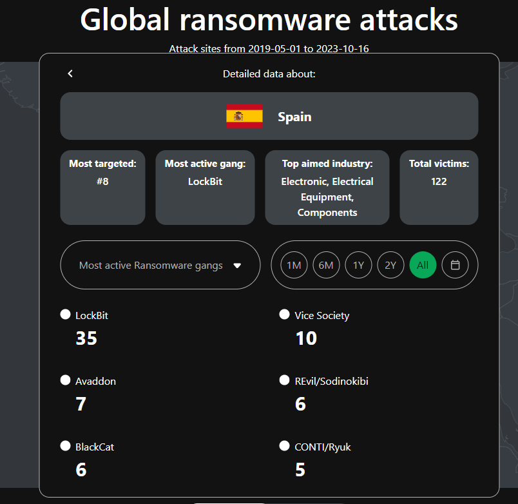This screenshot has width=518, height=504.
Task: Click the white dot beside CONTI/Ryuk
Action: 284,446
